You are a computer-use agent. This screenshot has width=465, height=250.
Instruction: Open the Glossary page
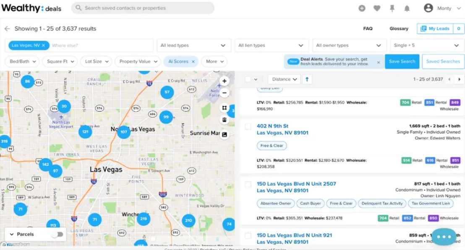point(399,29)
